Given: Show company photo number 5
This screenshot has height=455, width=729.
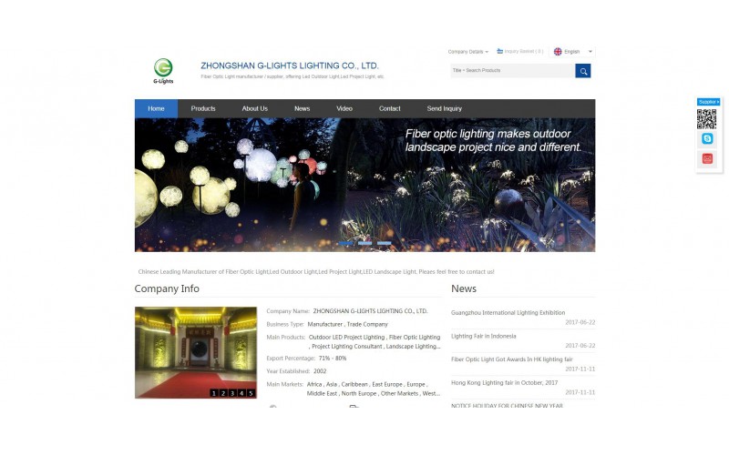Looking at the screenshot, I should 251,393.
